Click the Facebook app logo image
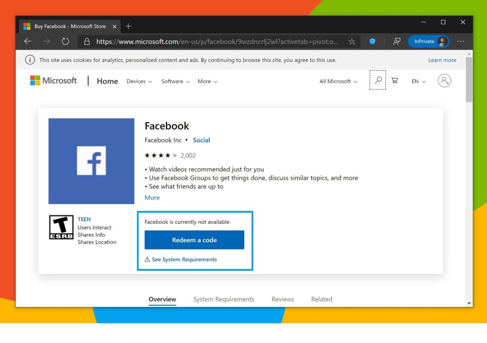This screenshot has height=343, width=487. coord(91,161)
